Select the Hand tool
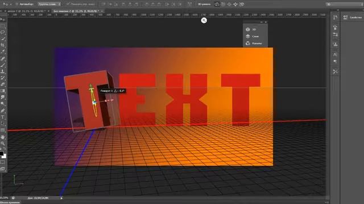This screenshot has width=364, height=204. [x=2, y=137]
